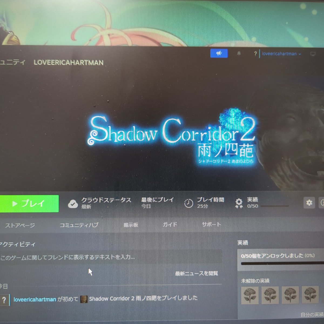This screenshot has width=324, height=324.
Task: Open the gear settings icon for the game
Action: point(309,202)
